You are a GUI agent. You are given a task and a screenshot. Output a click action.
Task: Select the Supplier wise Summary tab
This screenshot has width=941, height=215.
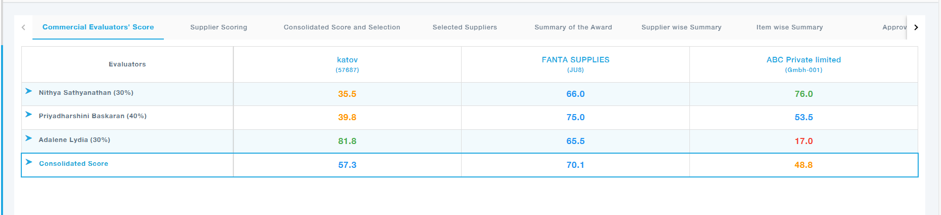click(681, 27)
